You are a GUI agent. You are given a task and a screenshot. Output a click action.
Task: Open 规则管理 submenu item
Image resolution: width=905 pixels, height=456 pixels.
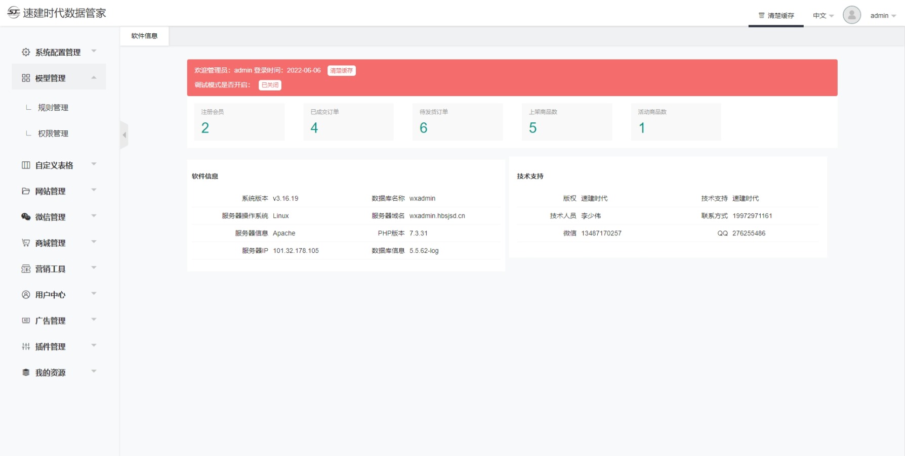click(53, 108)
